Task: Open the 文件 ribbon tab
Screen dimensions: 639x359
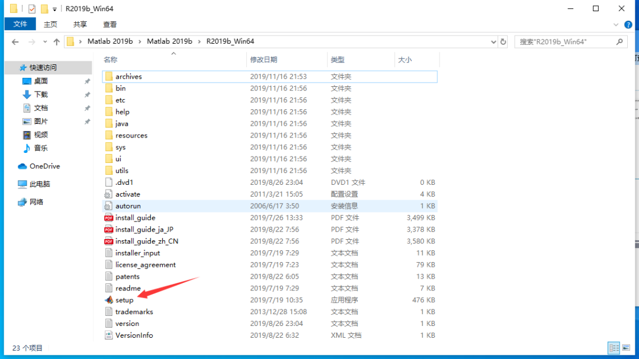Action: pyautogui.click(x=20, y=24)
